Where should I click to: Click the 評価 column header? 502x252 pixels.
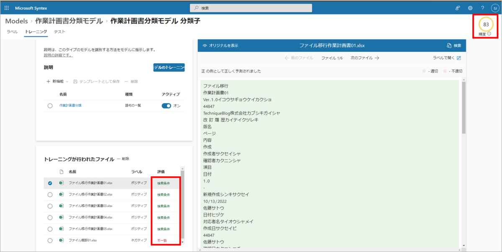(161, 172)
